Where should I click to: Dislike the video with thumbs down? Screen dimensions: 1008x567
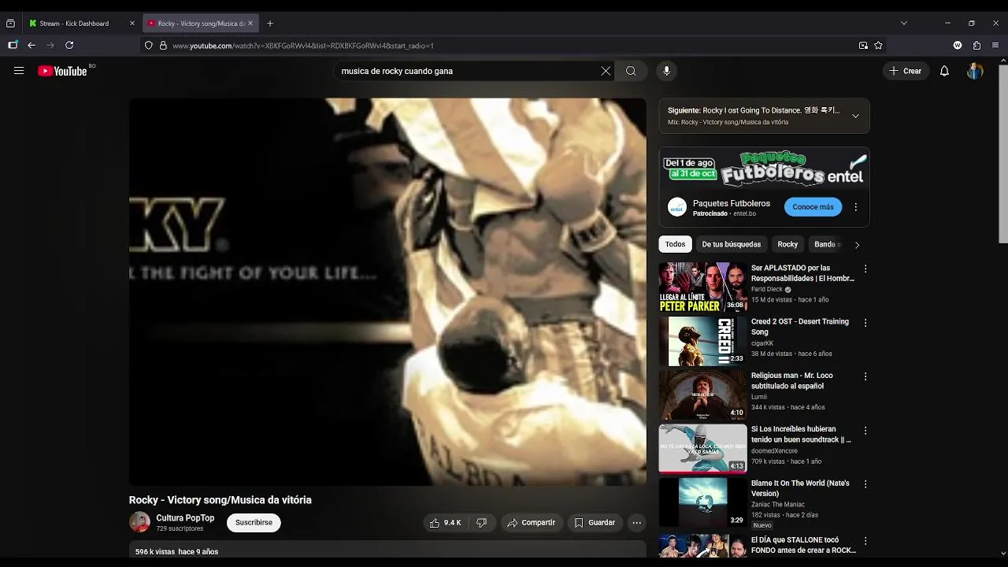(x=481, y=523)
